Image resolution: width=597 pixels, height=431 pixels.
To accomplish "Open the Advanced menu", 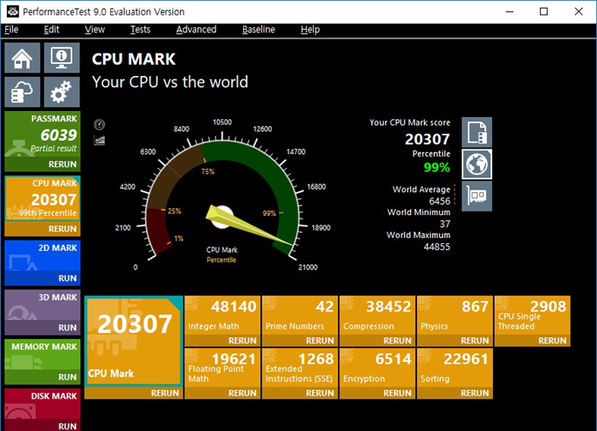I will click(196, 30).
